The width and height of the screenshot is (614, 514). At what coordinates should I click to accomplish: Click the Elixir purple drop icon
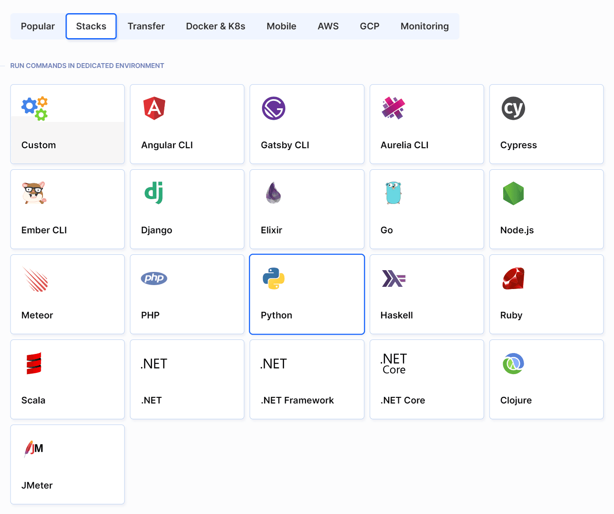click(x=273, y=193)
